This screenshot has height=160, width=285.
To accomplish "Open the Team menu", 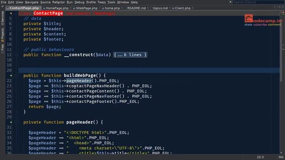I will 102,2.
